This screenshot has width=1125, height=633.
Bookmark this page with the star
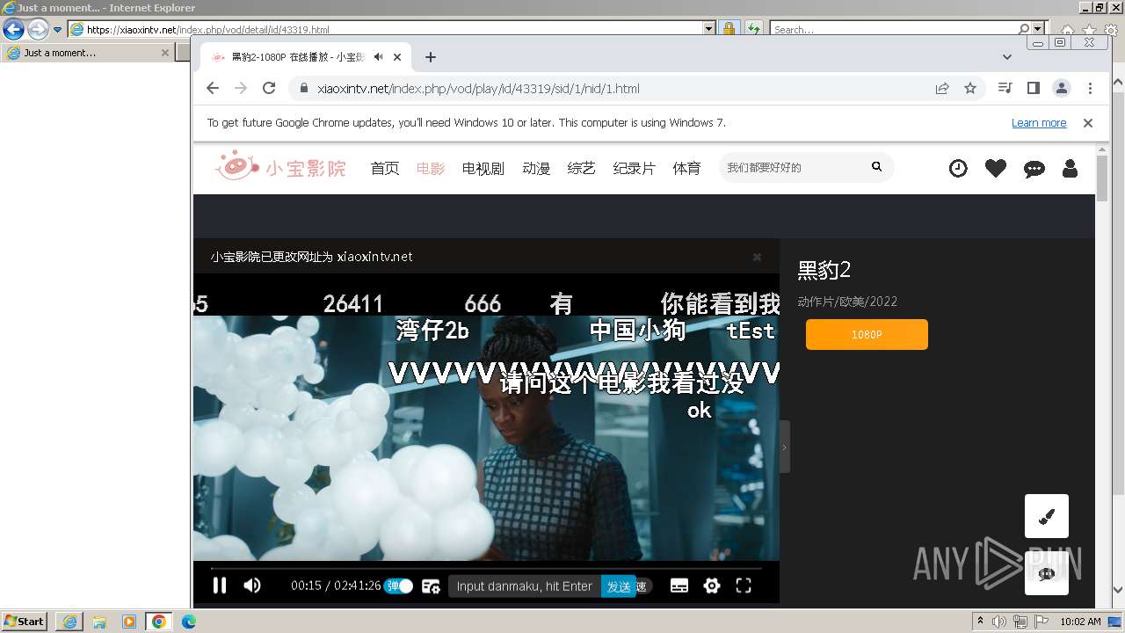coord(970,88)
